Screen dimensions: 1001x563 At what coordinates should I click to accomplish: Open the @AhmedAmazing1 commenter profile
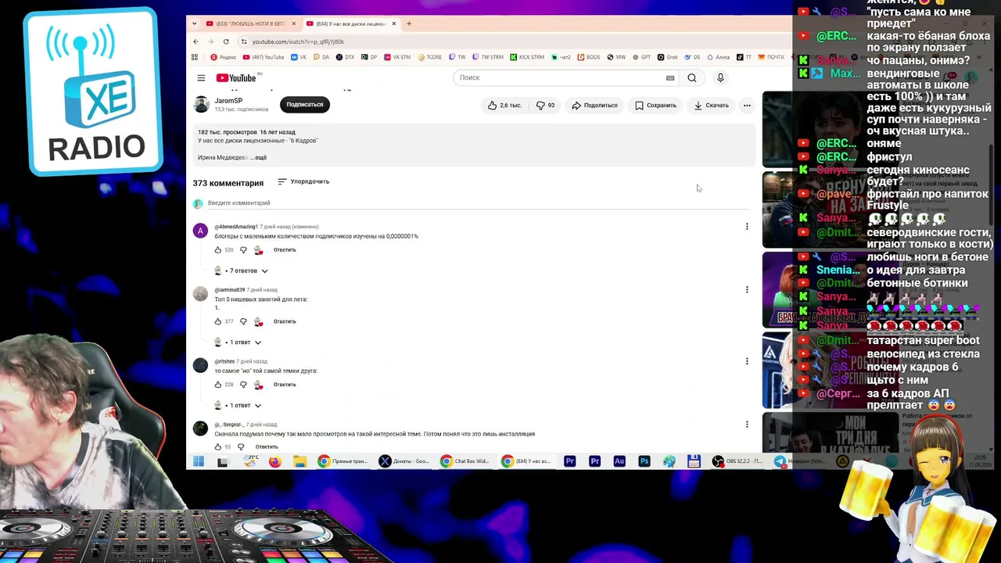tap(236, 227)
